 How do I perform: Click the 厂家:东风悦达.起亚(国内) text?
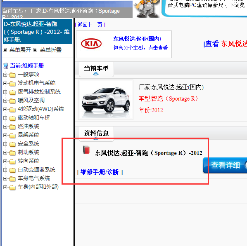(171, 87)
